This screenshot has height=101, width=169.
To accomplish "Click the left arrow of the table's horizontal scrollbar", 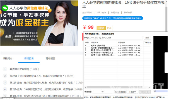I will [x=85, y=87].
